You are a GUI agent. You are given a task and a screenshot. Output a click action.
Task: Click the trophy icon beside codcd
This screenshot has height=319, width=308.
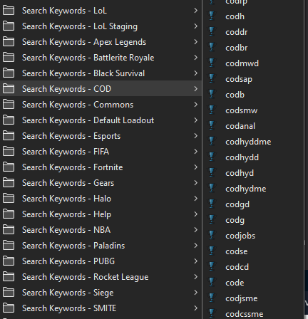[212, 267]
